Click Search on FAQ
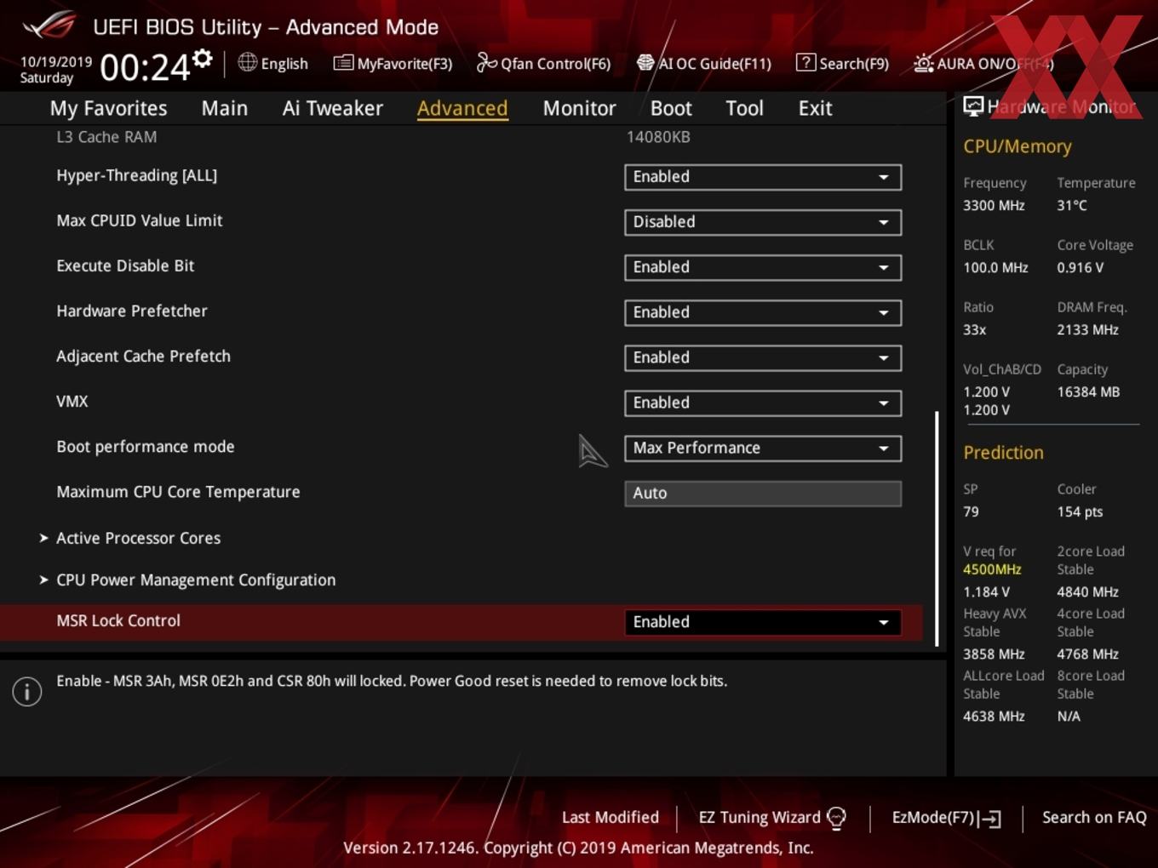 (x=1094, y=817)
